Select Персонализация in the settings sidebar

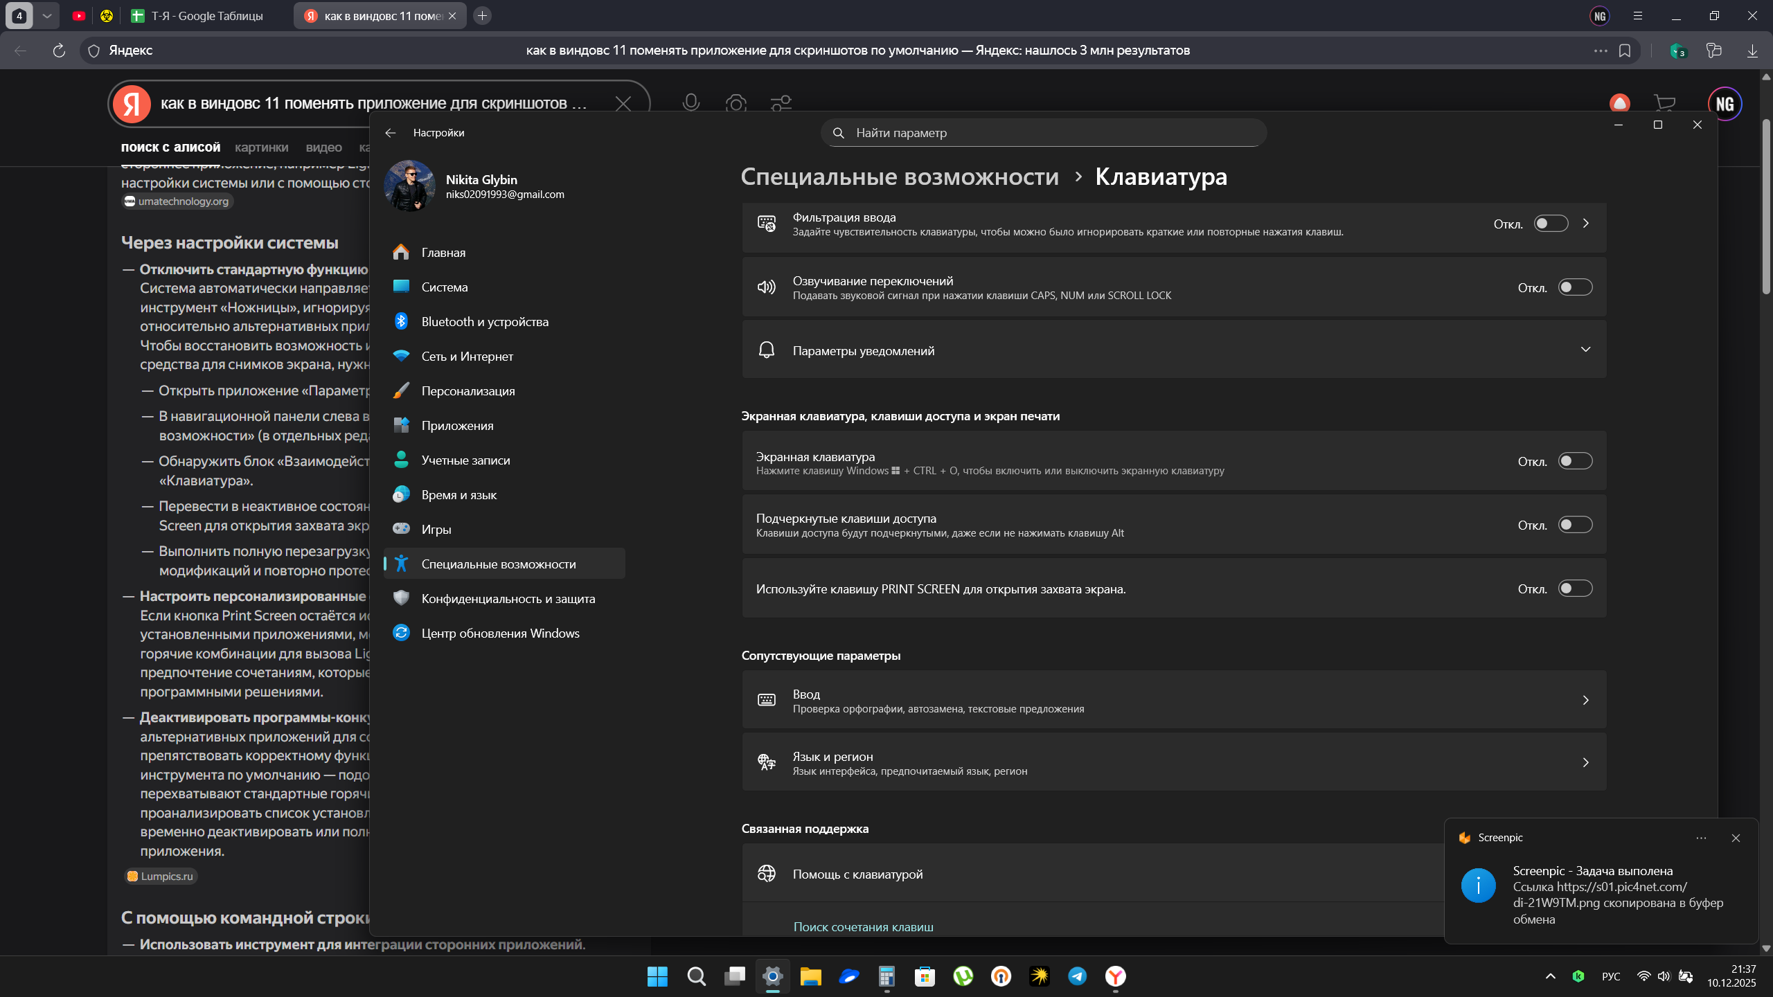pyautogui.click(x=468, y=391)
